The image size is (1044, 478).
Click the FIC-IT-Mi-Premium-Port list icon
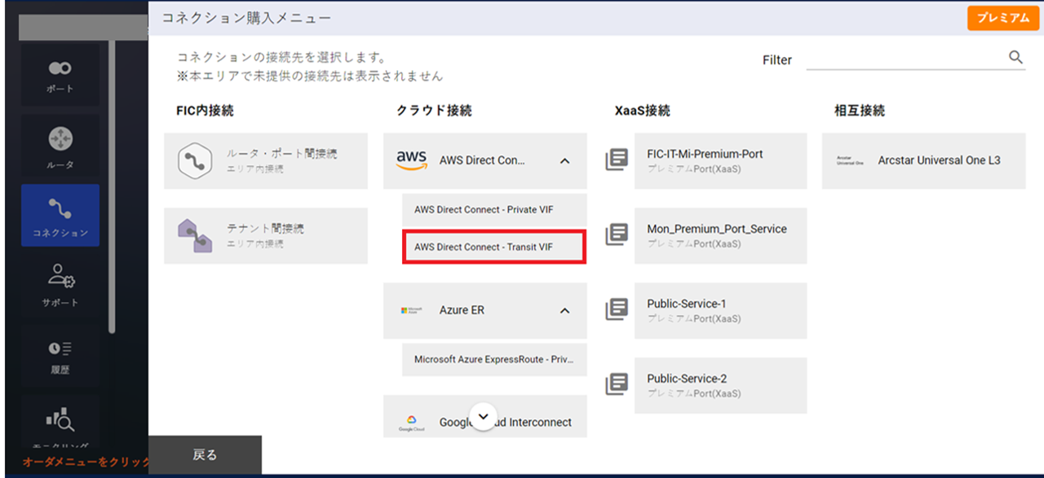click(x=617, y=160)
